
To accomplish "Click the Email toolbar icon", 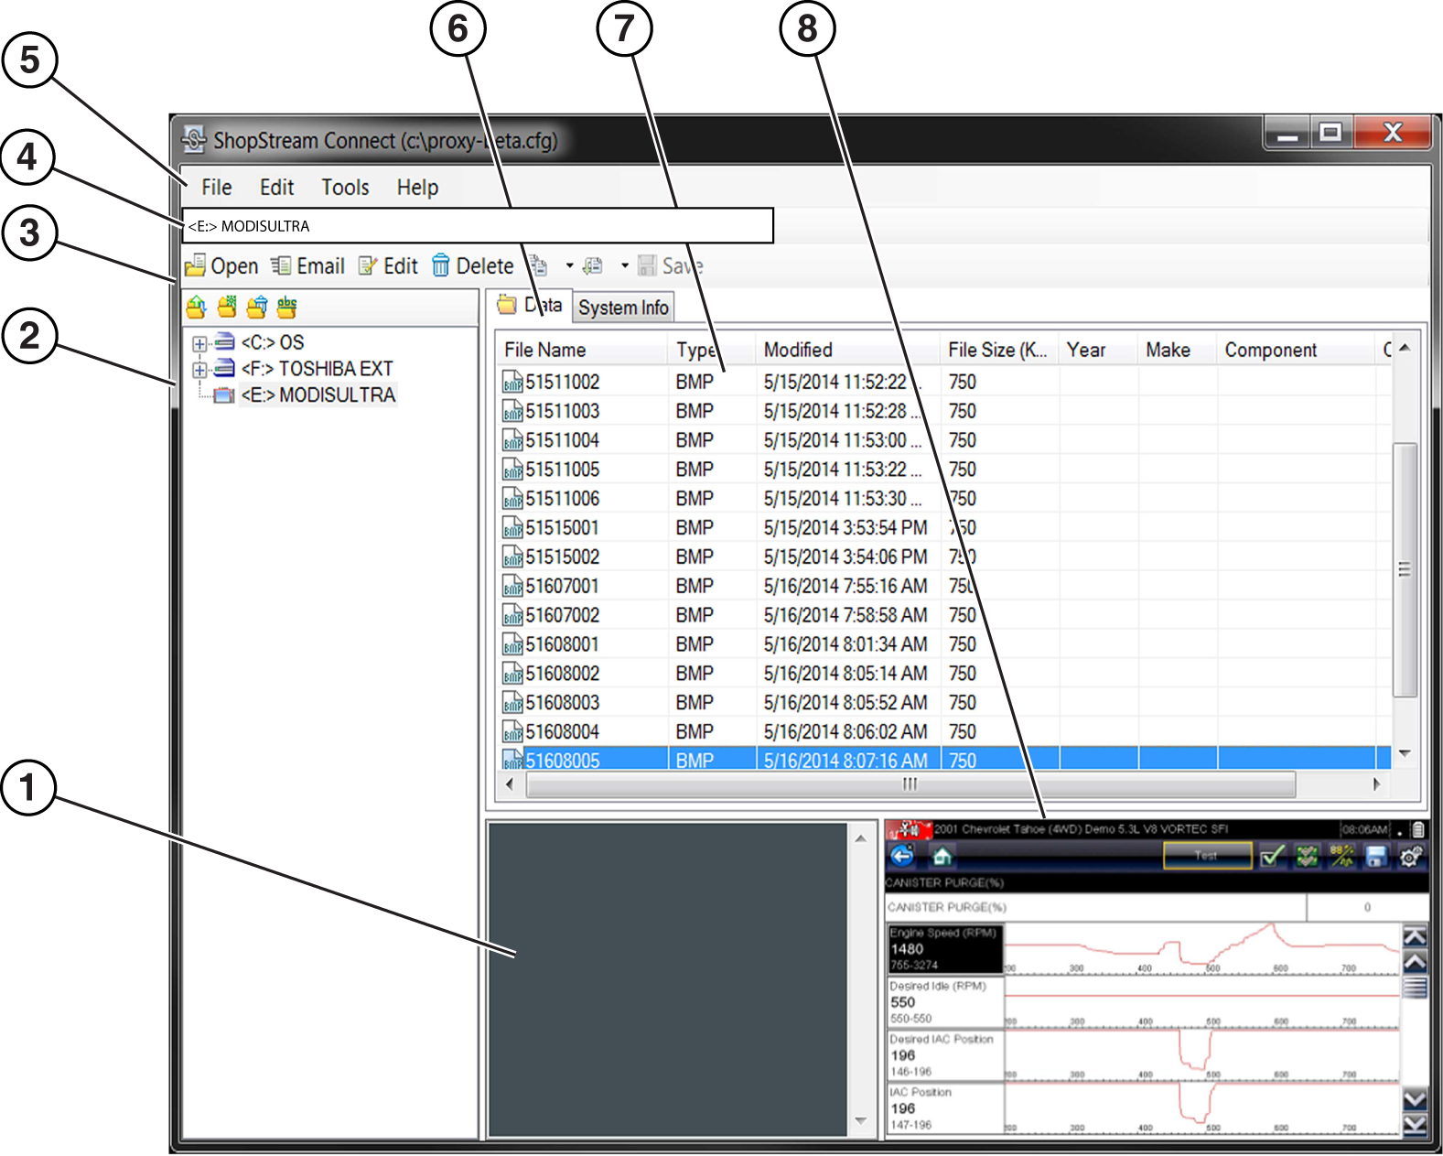I will pos(281,266).
